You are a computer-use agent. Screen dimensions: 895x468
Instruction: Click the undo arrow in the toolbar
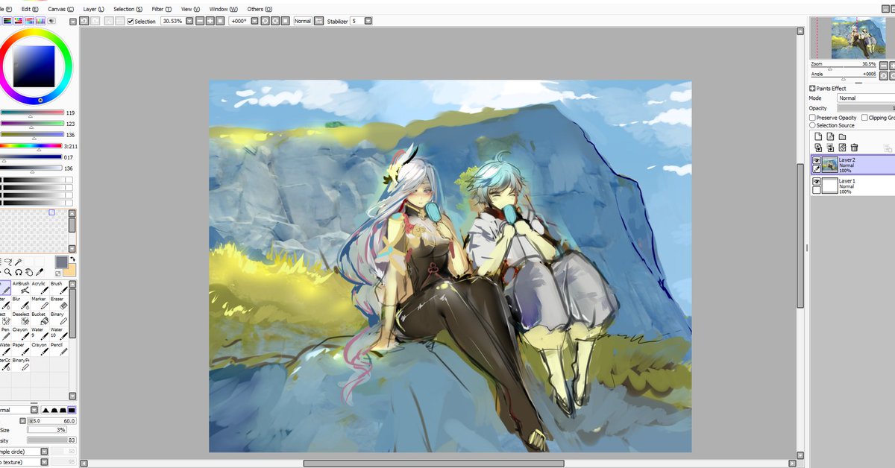pos(84,21)
